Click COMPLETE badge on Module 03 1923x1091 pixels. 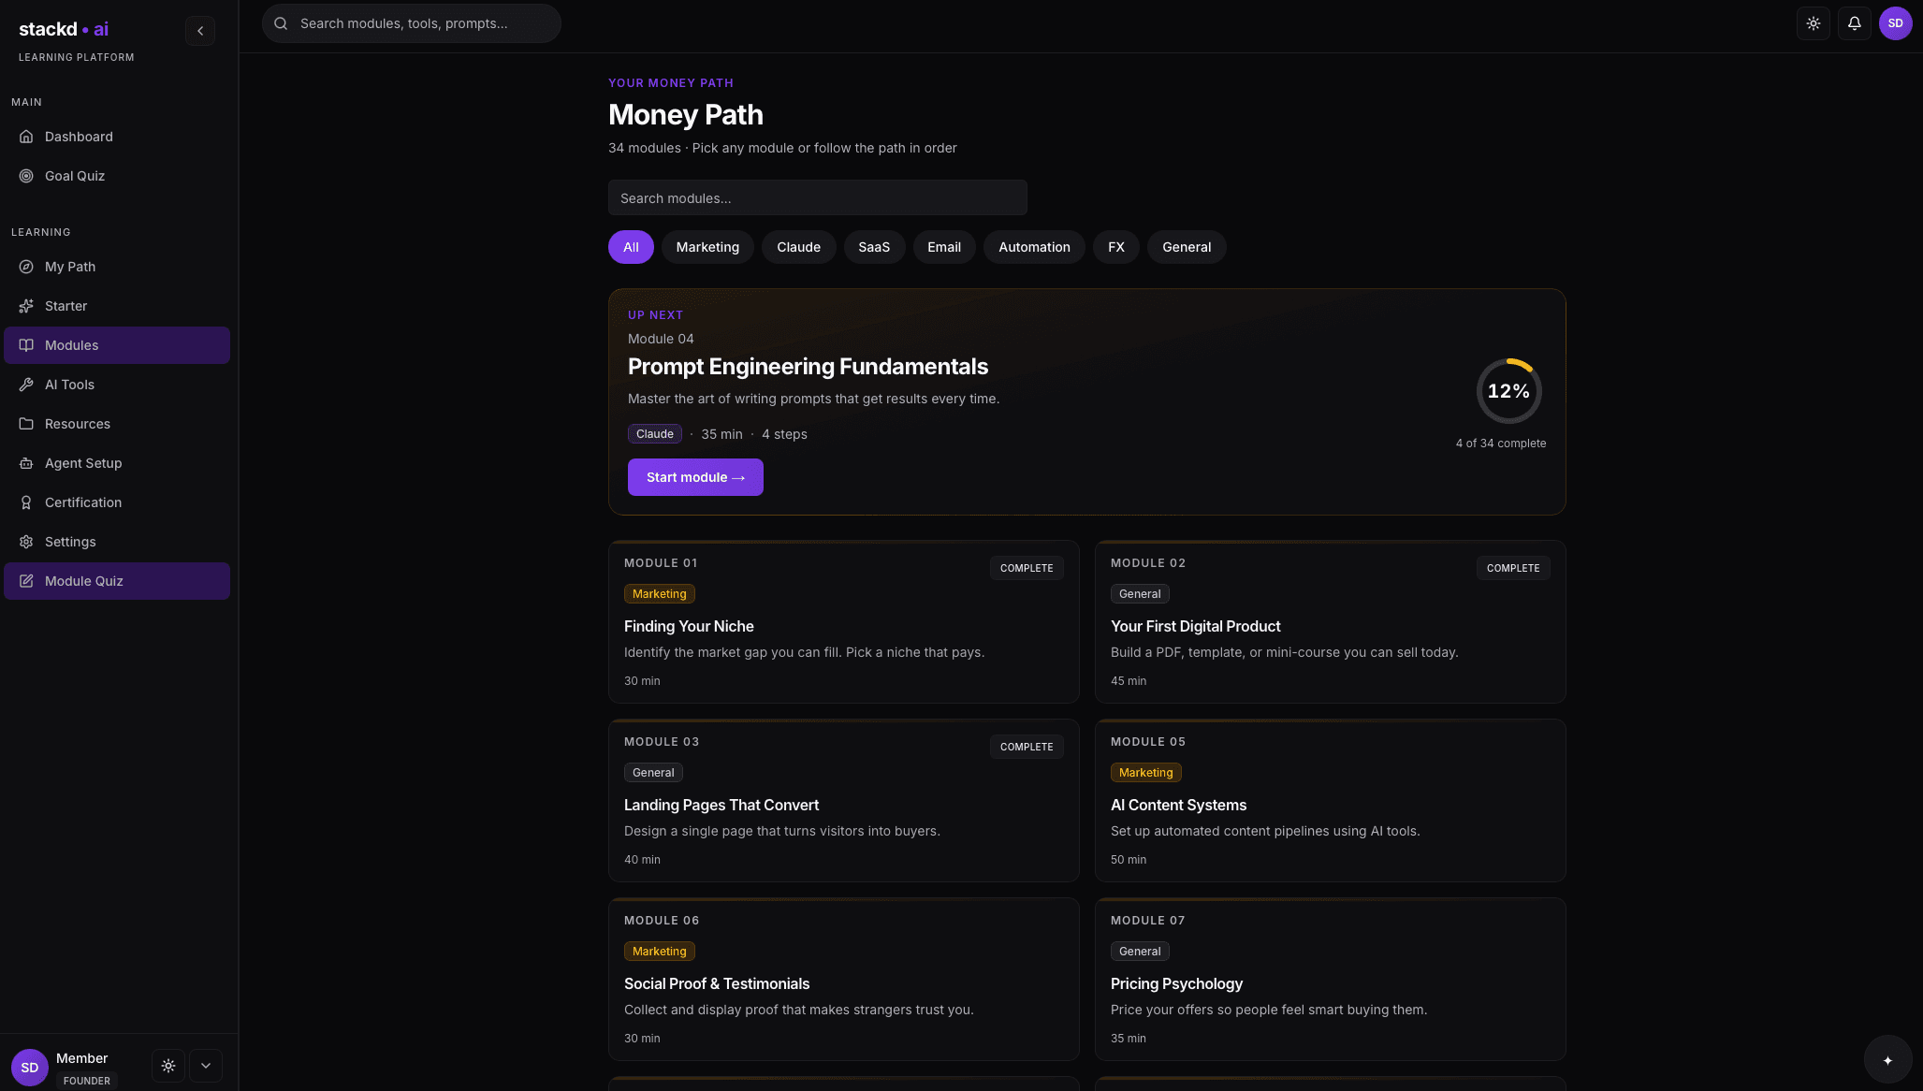[x=1027, y=747]
